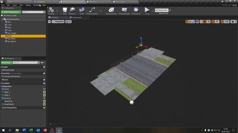Adjust camera speed setting
The height and width of the screenshot is (133, 238).
tap(234, 22)
